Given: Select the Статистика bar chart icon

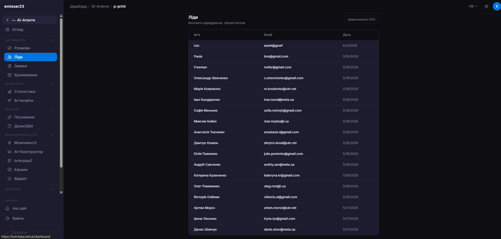Looking at the screenshot, I should pos(10,92).
